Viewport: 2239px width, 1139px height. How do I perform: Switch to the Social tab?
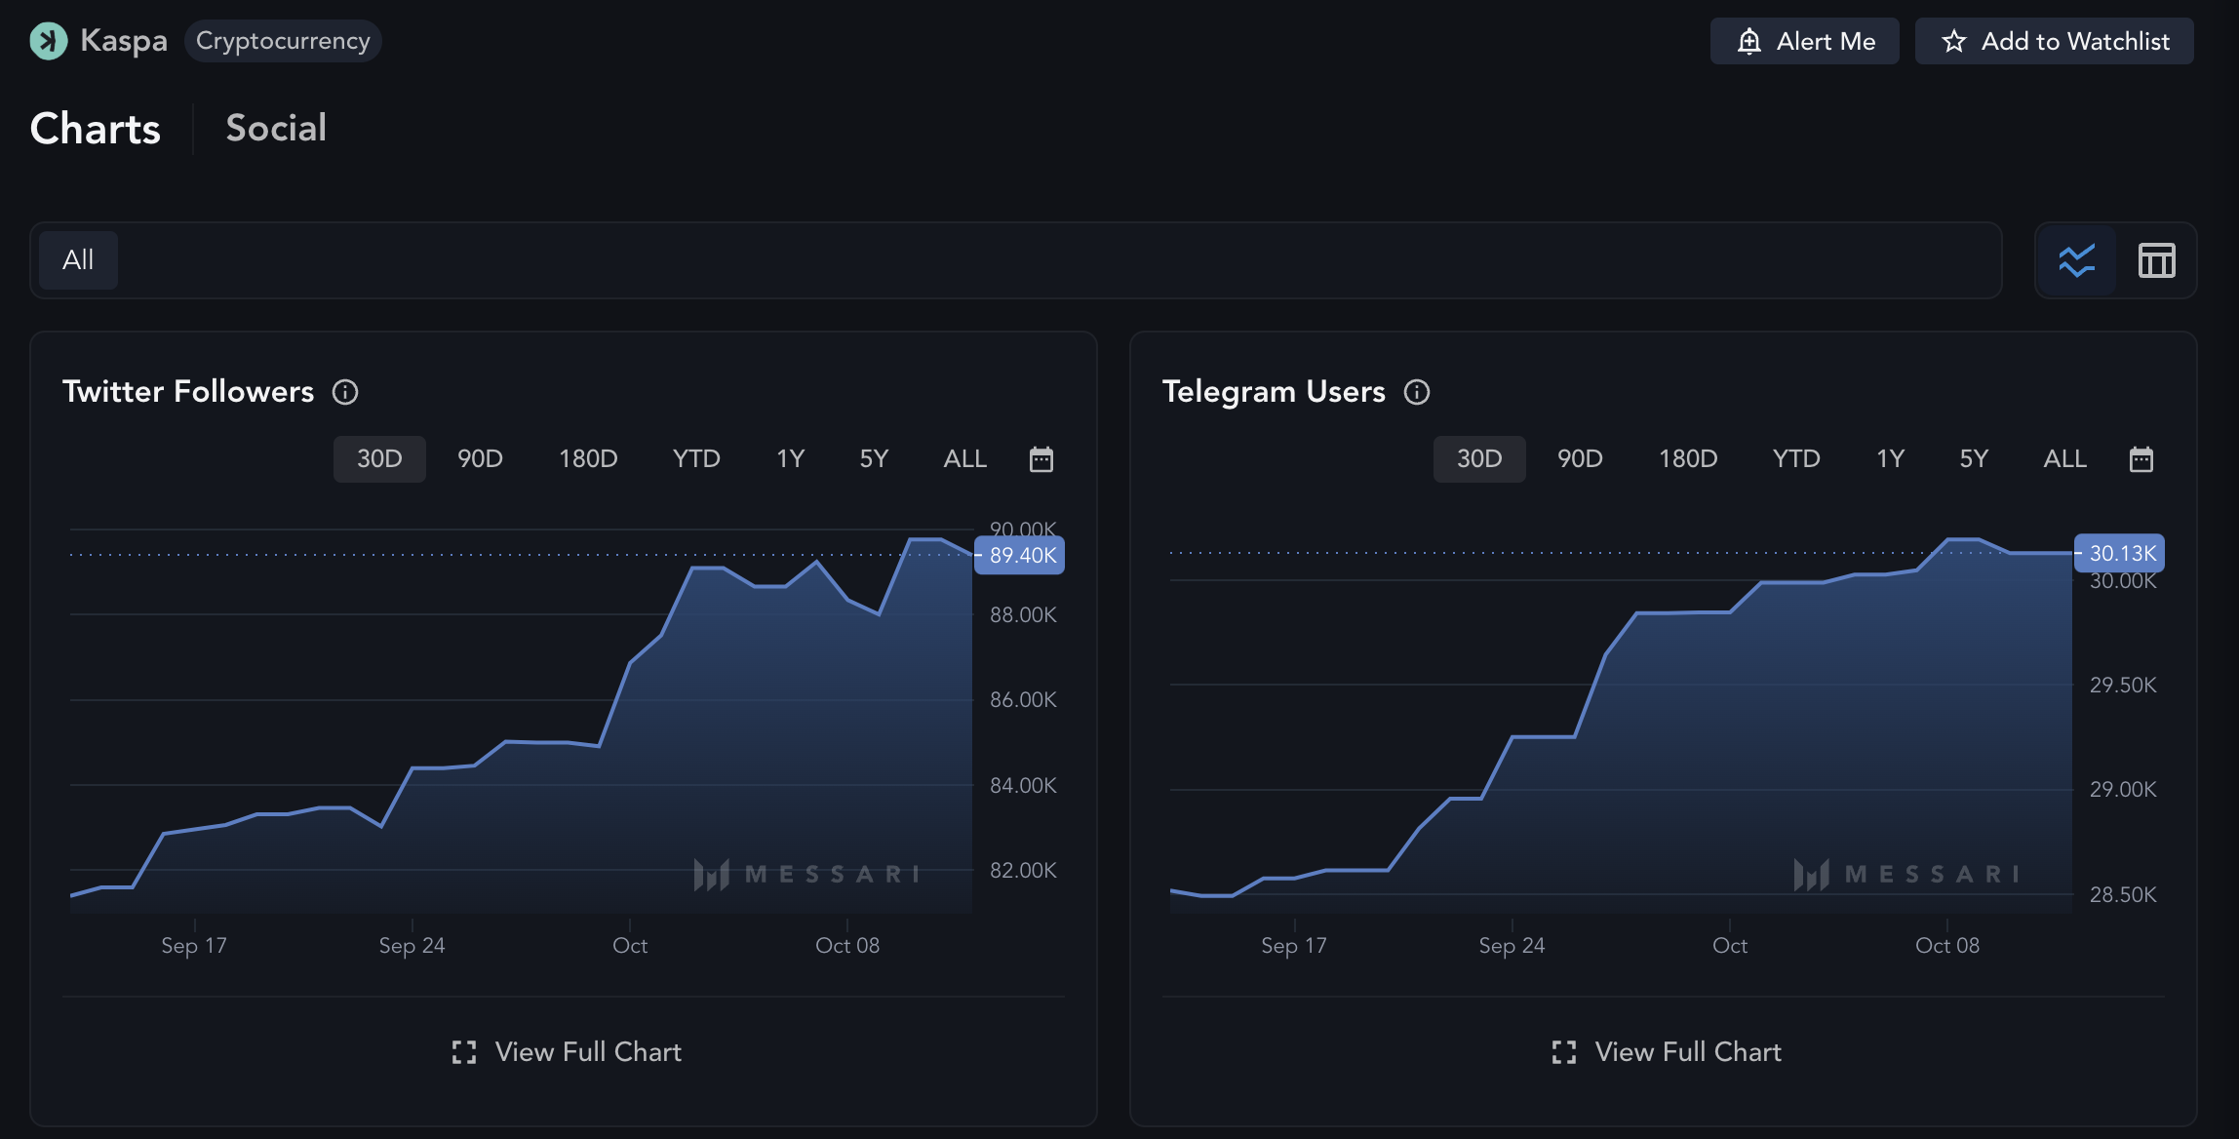pos(276,128)
